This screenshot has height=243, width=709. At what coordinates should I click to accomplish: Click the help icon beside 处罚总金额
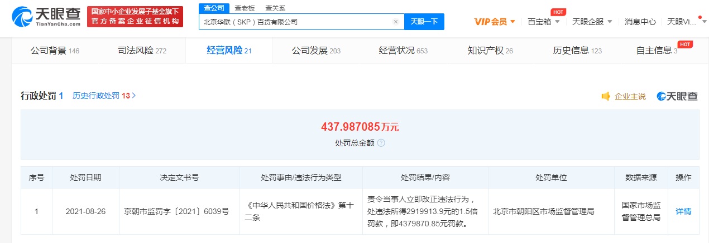381,143
